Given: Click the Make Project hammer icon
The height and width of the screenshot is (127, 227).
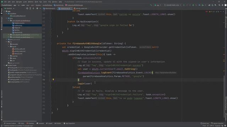Looking at the screenshot, I should 151,5.
